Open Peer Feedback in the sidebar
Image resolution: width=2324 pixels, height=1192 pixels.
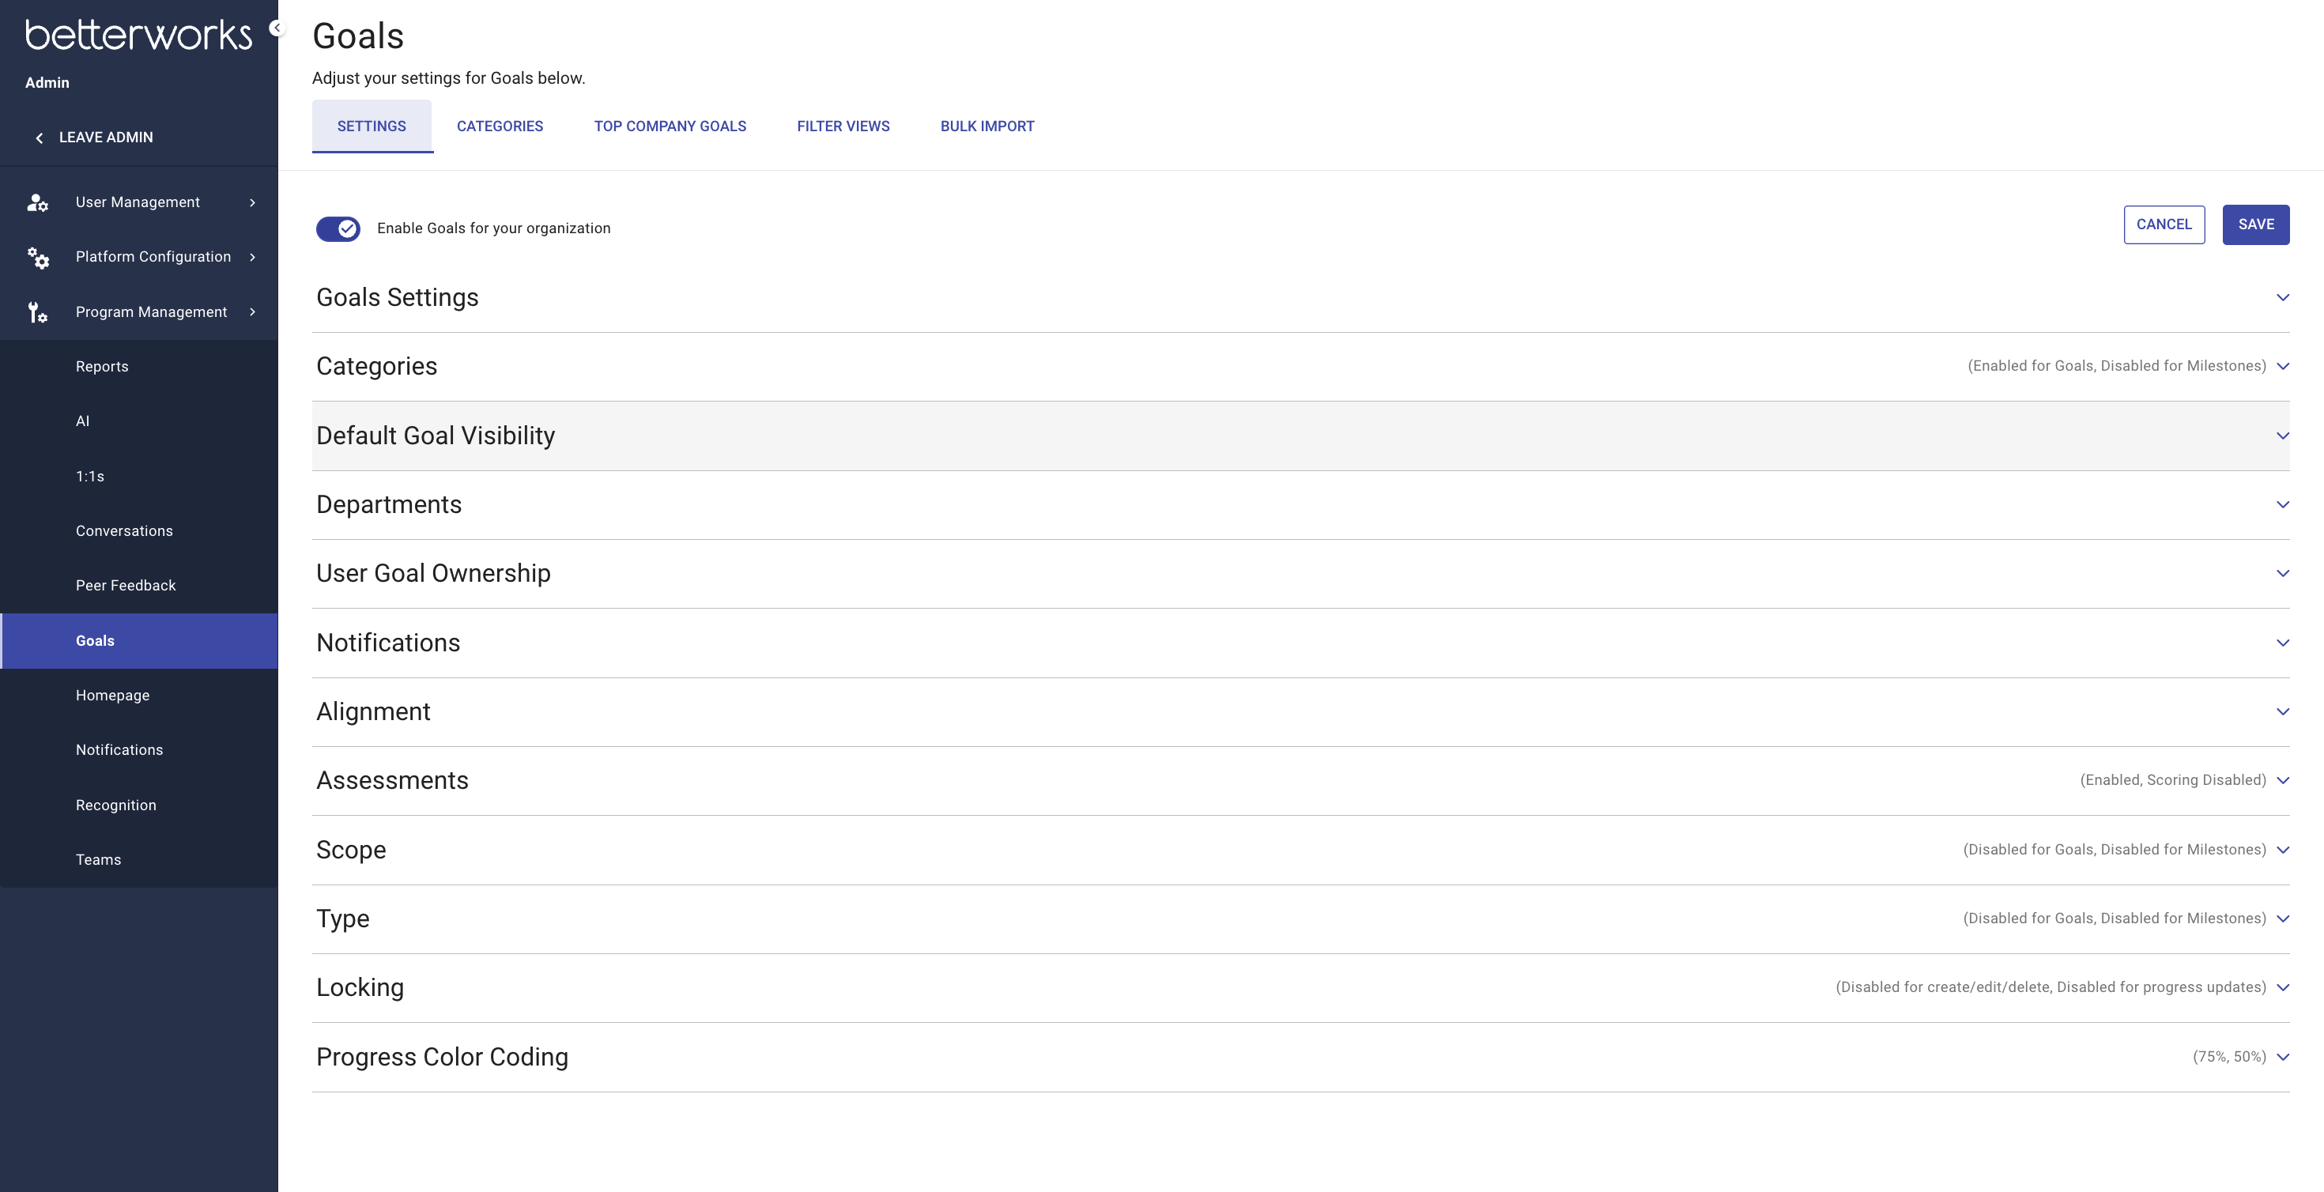[x=126, y=586]
